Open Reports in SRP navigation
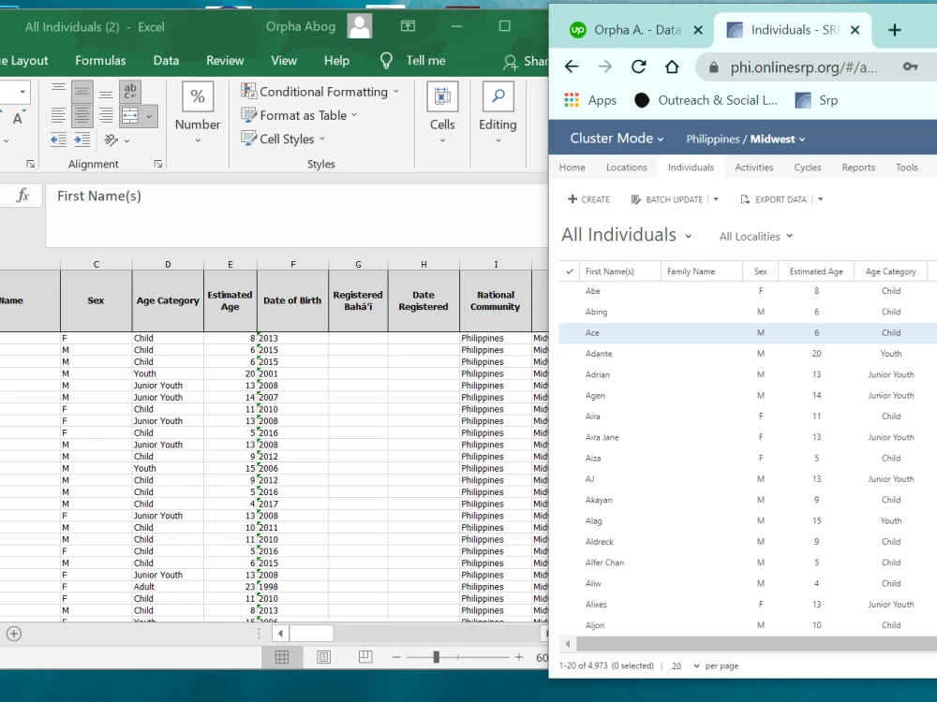 pyautogui.click(x=858, y=168)
